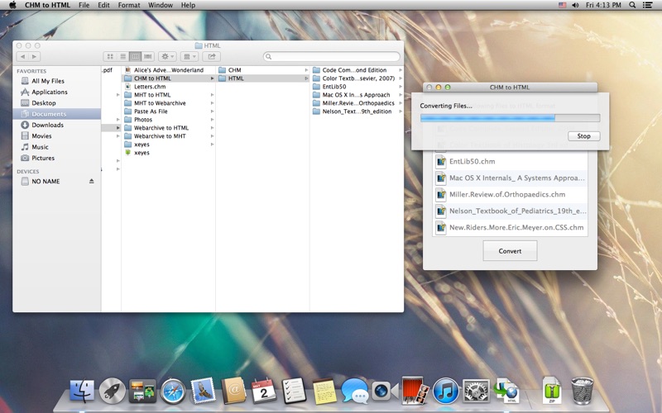Open the Edit menu
This screenshot has height=413, width=662.
point(103,5)
